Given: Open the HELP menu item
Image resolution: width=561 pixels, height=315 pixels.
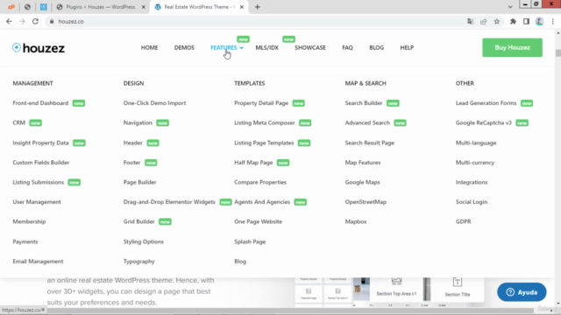Looking at the screenshot, I should [407, 47].
